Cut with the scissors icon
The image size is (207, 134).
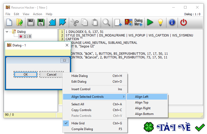pyautogui.click(x=75, y=22)
